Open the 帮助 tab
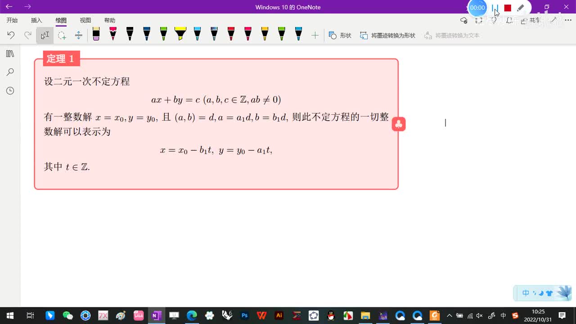This screenshot has width=576, height=324. 110,20
